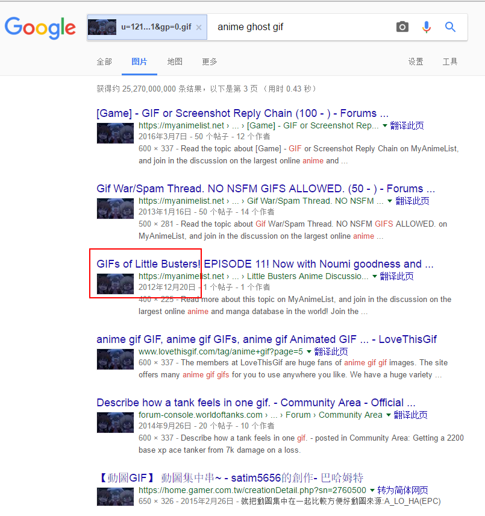
Task: Click the uploaded image chip thumbnail
Action: (x=102, y=27)
